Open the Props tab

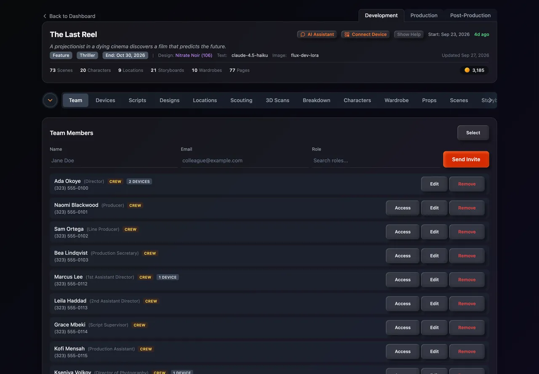(429, 100)
